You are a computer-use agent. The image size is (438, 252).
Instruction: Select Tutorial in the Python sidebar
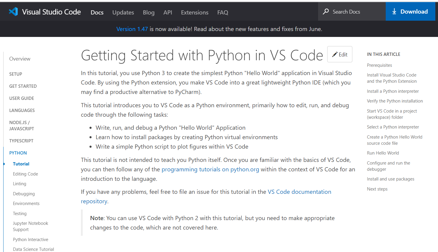pyautogui.click(x=21, y=164)
